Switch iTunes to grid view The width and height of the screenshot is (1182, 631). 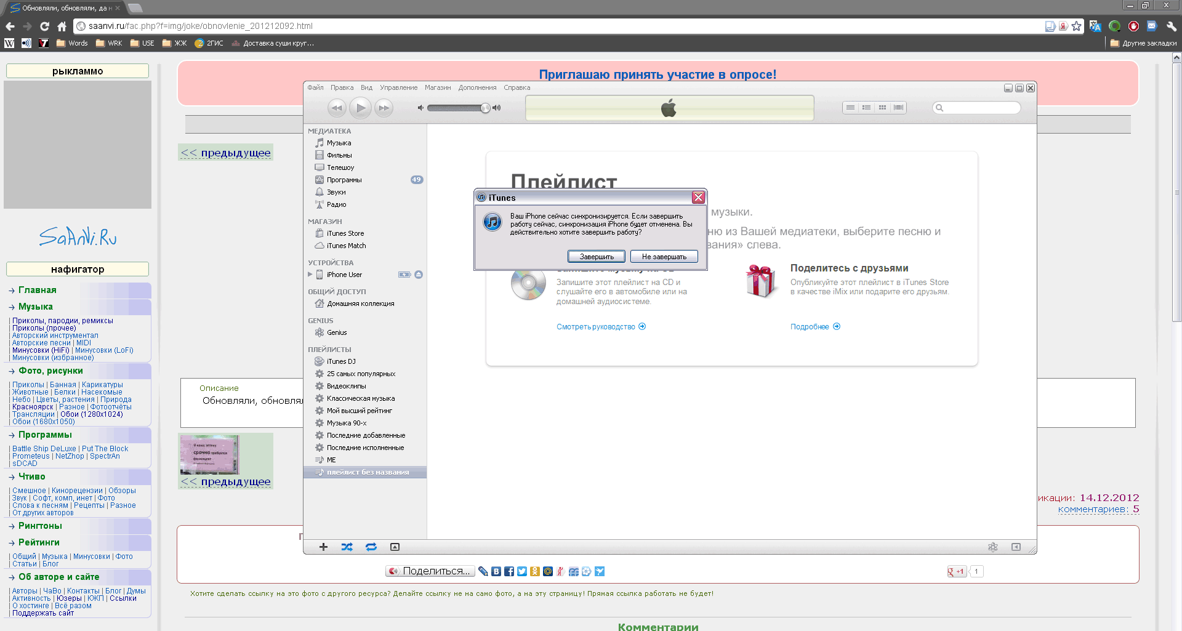(x=882, y=108)
